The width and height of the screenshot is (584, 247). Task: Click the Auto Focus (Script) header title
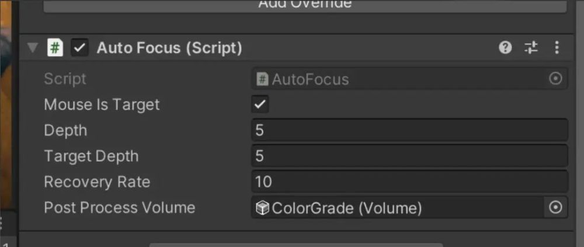point(169,48)
